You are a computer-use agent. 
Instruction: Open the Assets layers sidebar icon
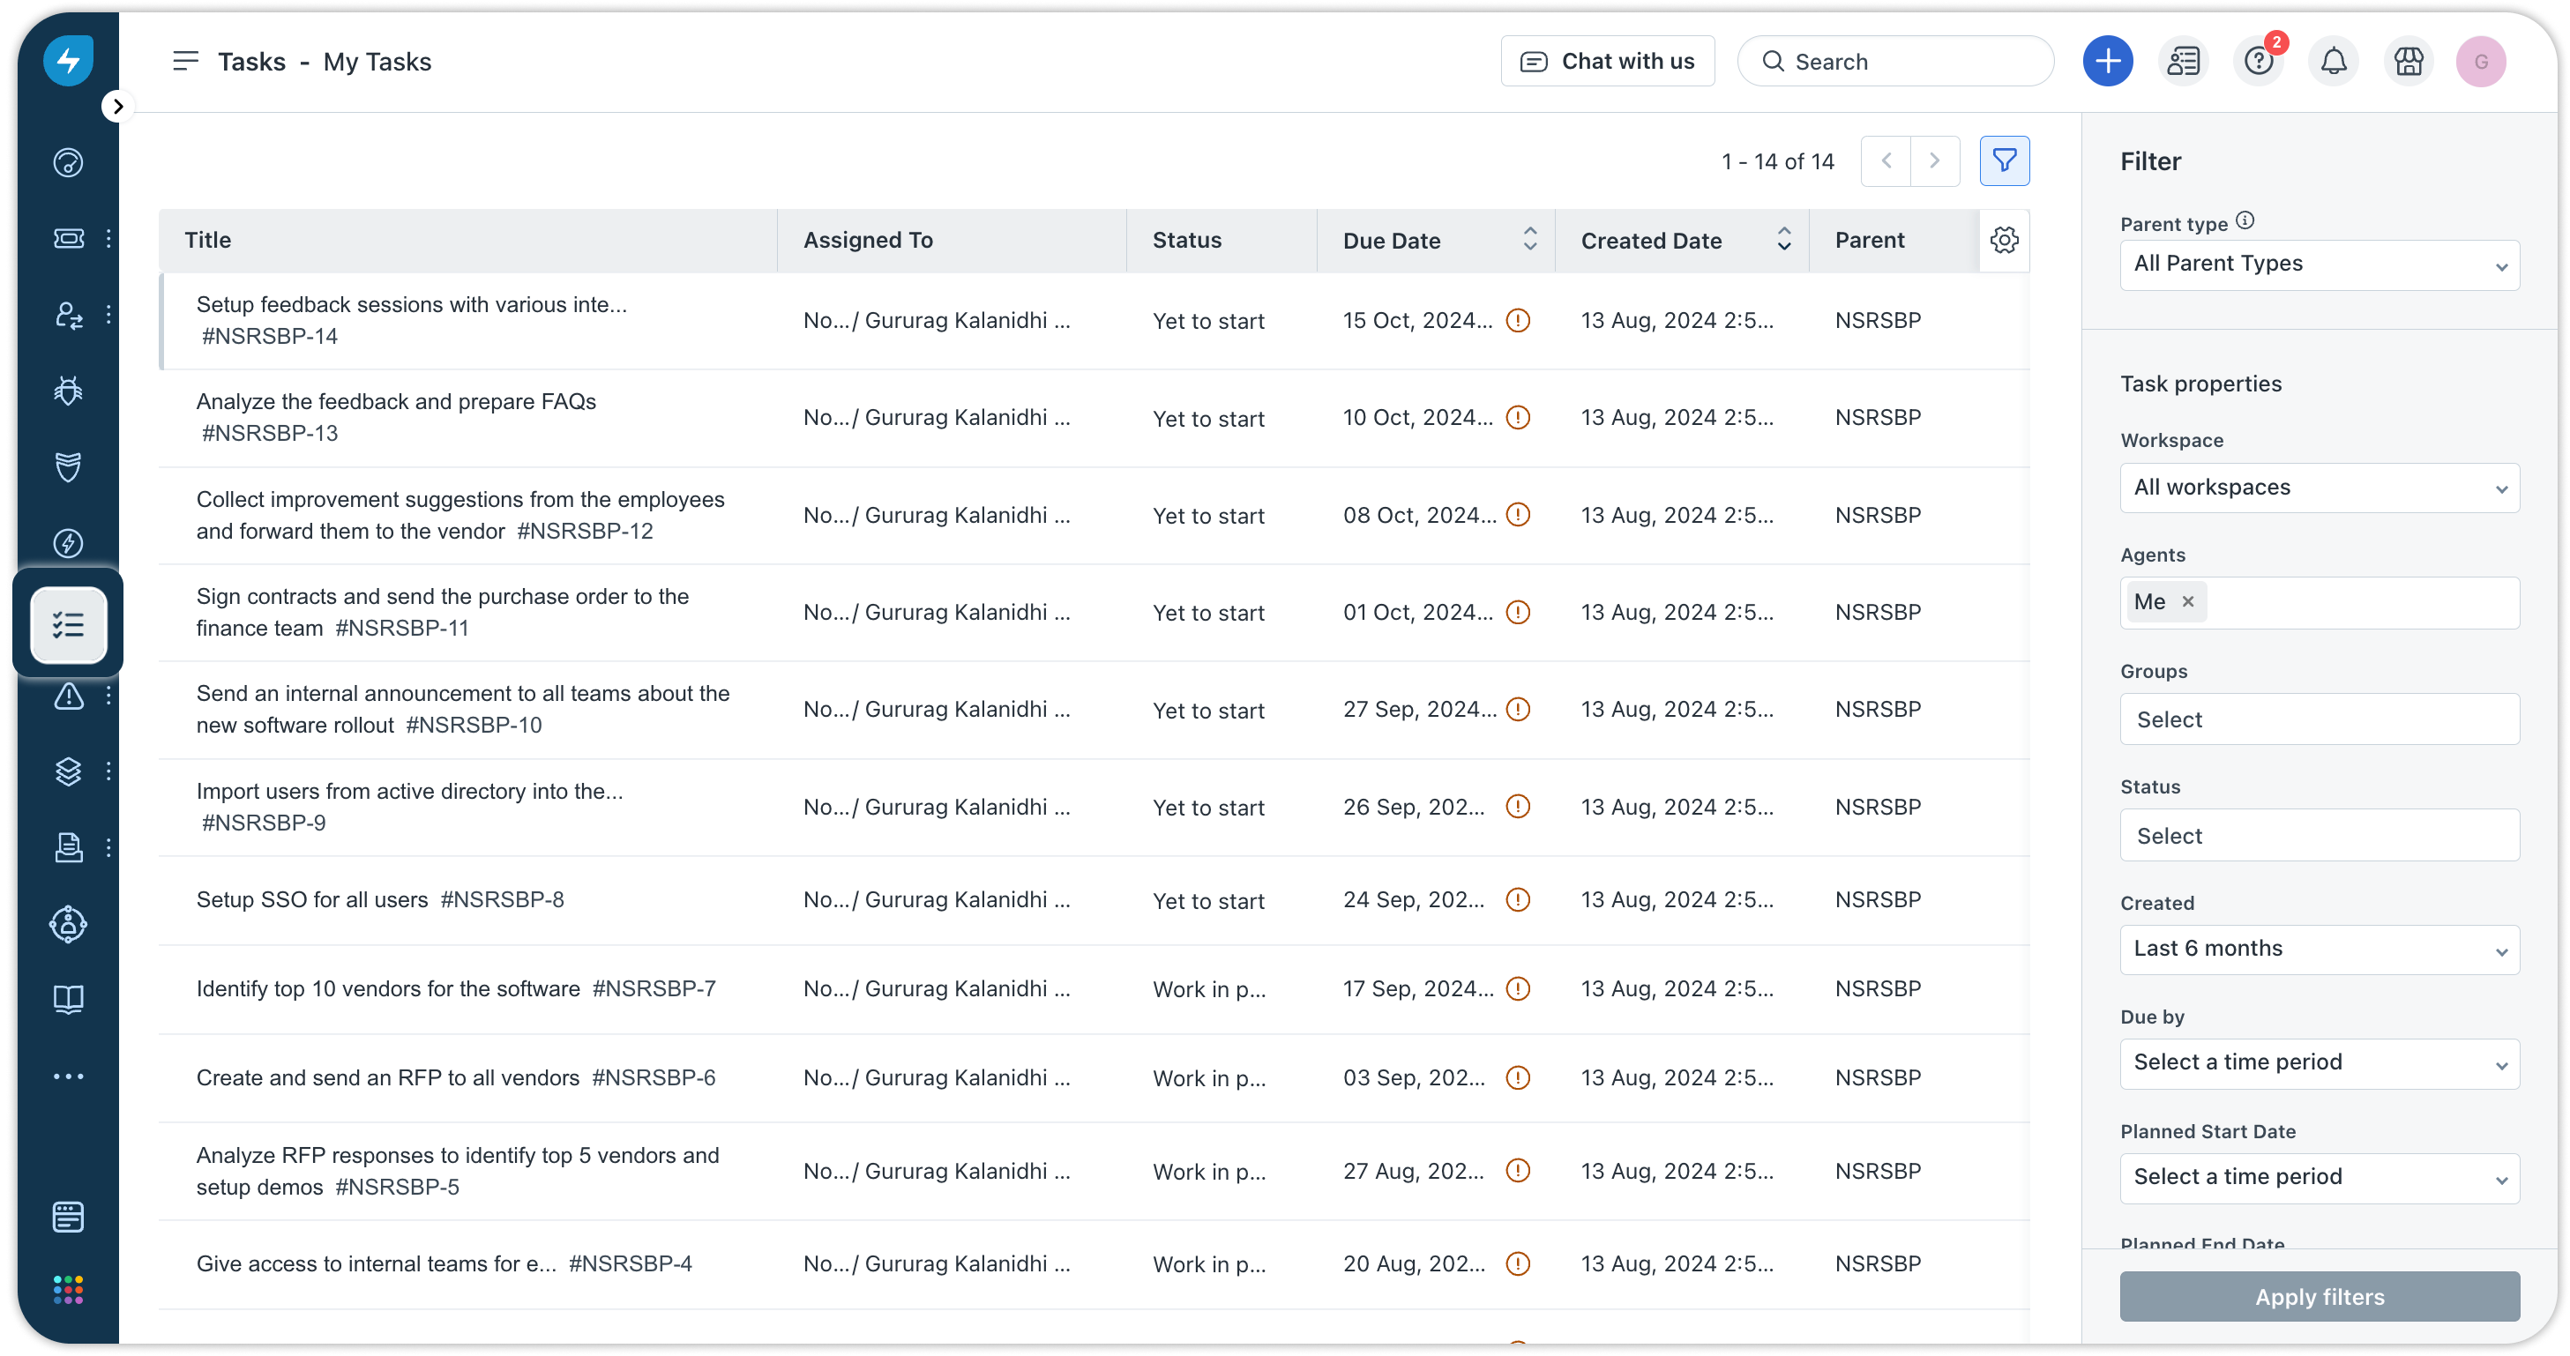68,771
